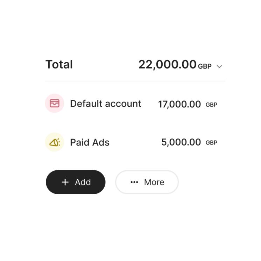Screen dimensions: 261x261
Task: Click GBP label on Paid Ads row
Action: [211, 143]
